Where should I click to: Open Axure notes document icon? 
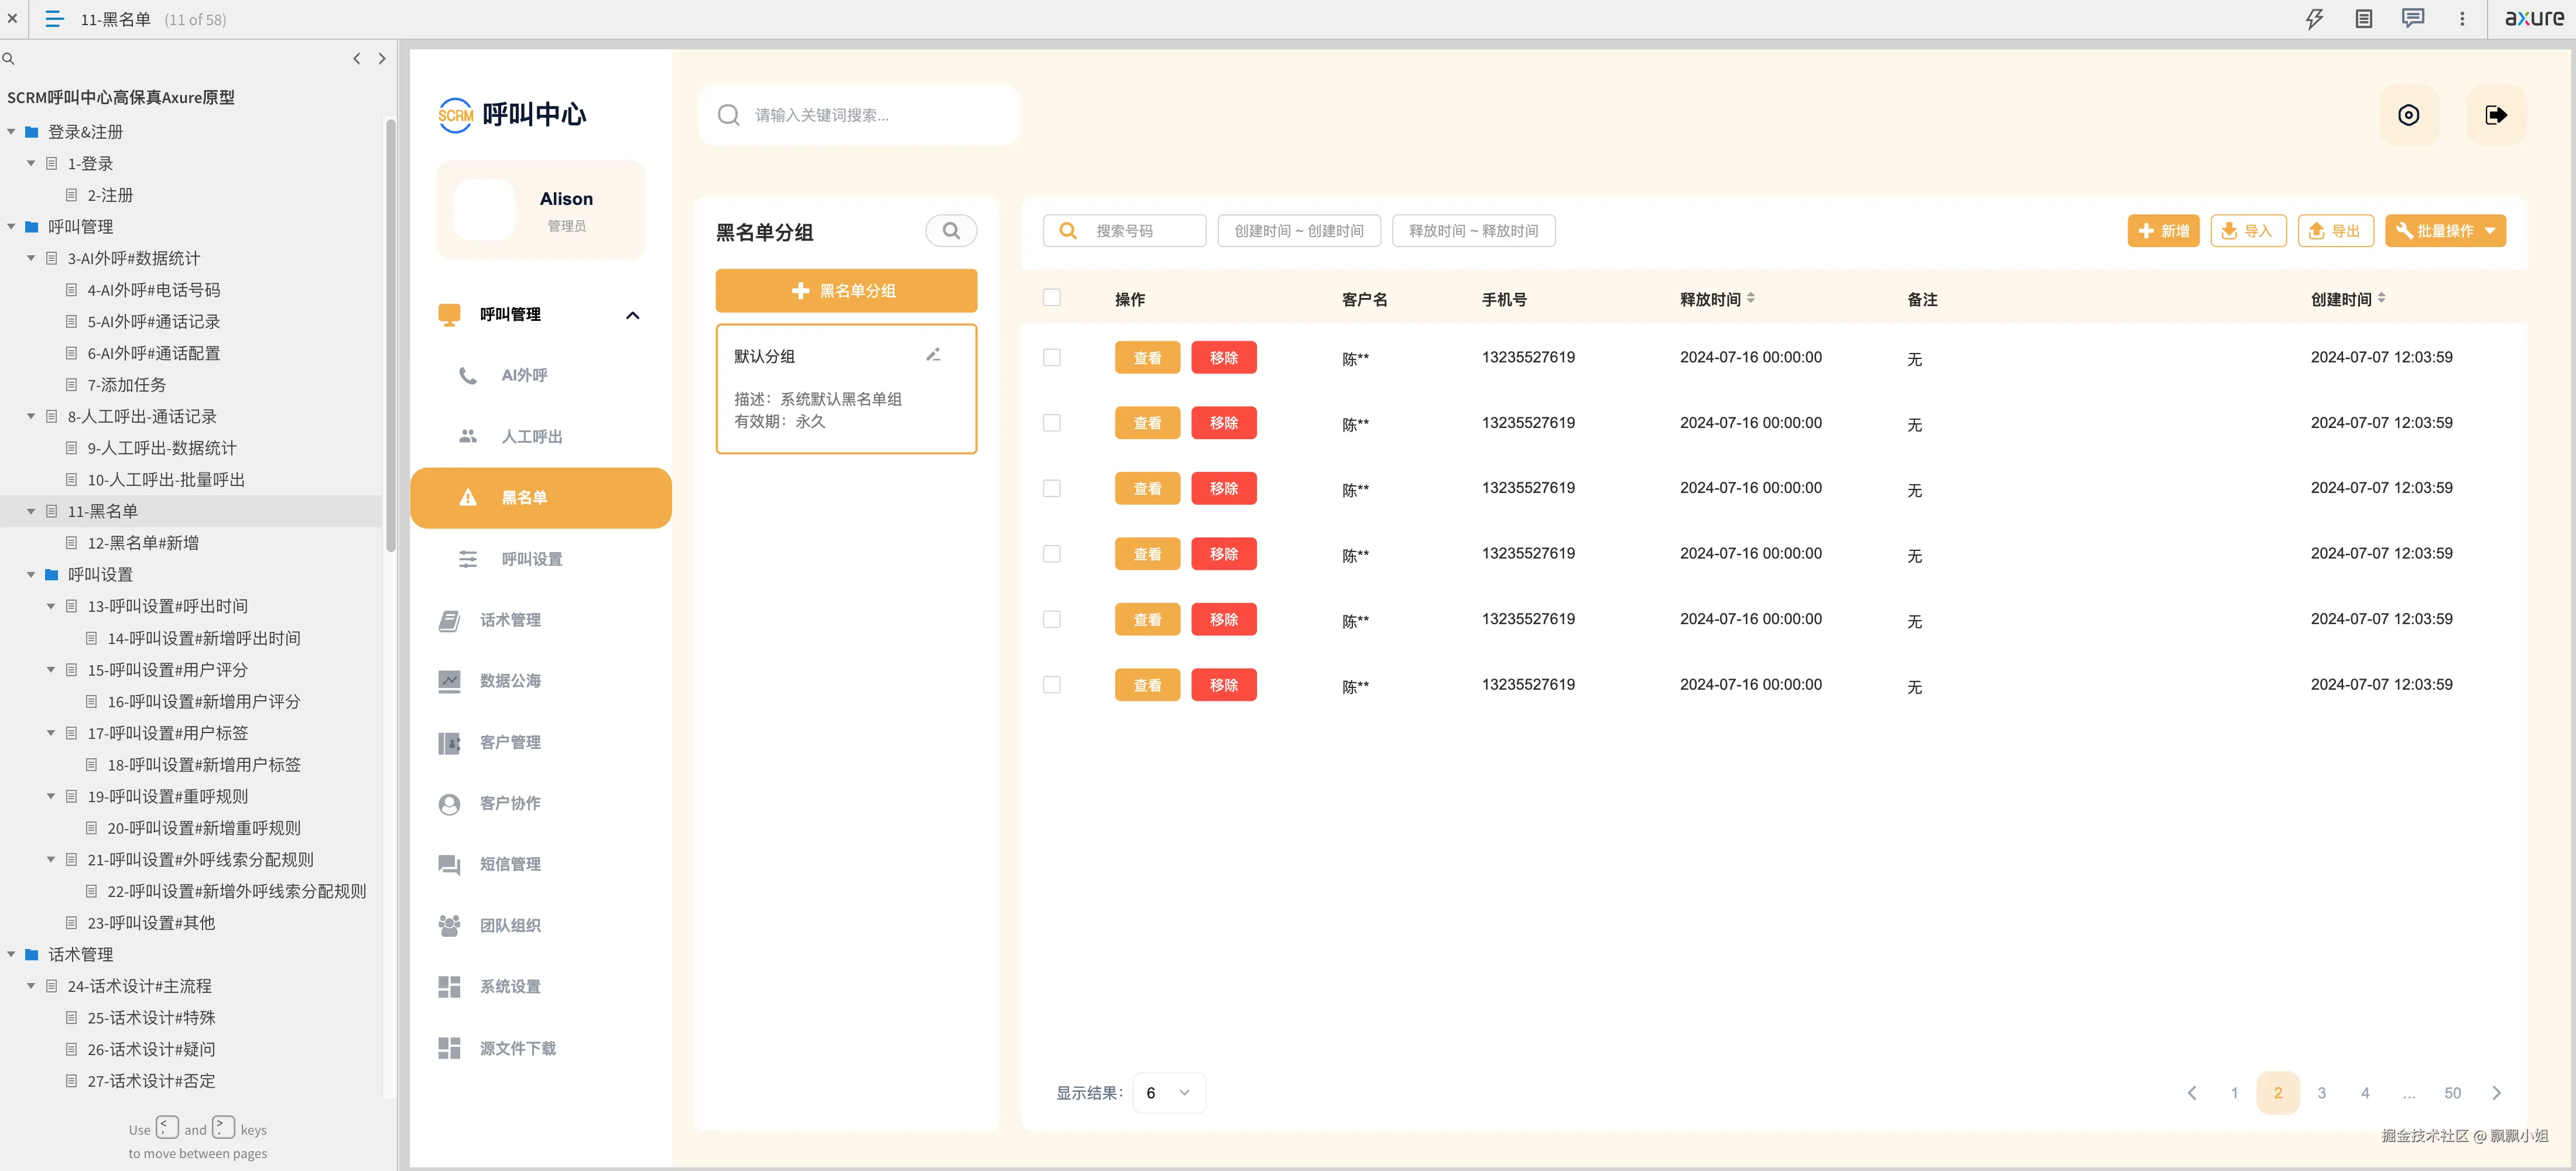[2363, 19]
